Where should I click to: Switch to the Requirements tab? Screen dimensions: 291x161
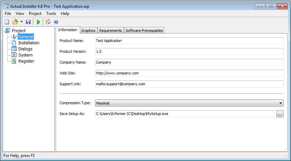pos(110,30)
